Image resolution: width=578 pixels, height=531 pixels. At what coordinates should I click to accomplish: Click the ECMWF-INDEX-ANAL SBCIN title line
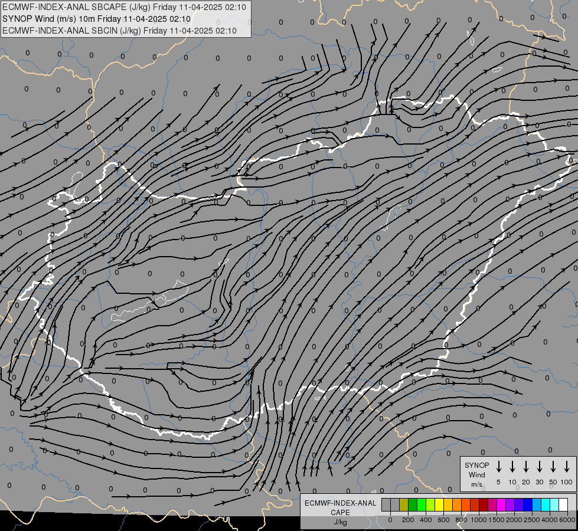click(x=119, y=31)
